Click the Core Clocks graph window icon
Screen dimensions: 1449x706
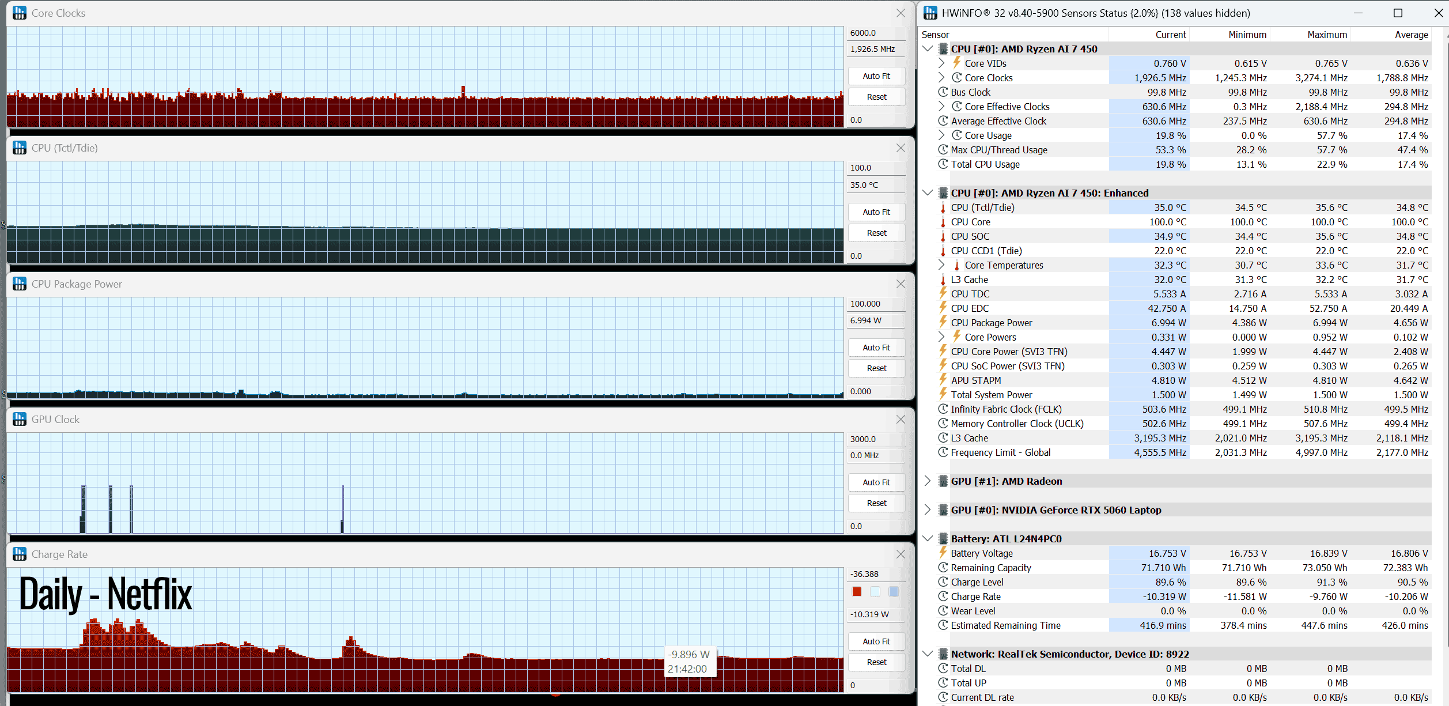[20, 13]
